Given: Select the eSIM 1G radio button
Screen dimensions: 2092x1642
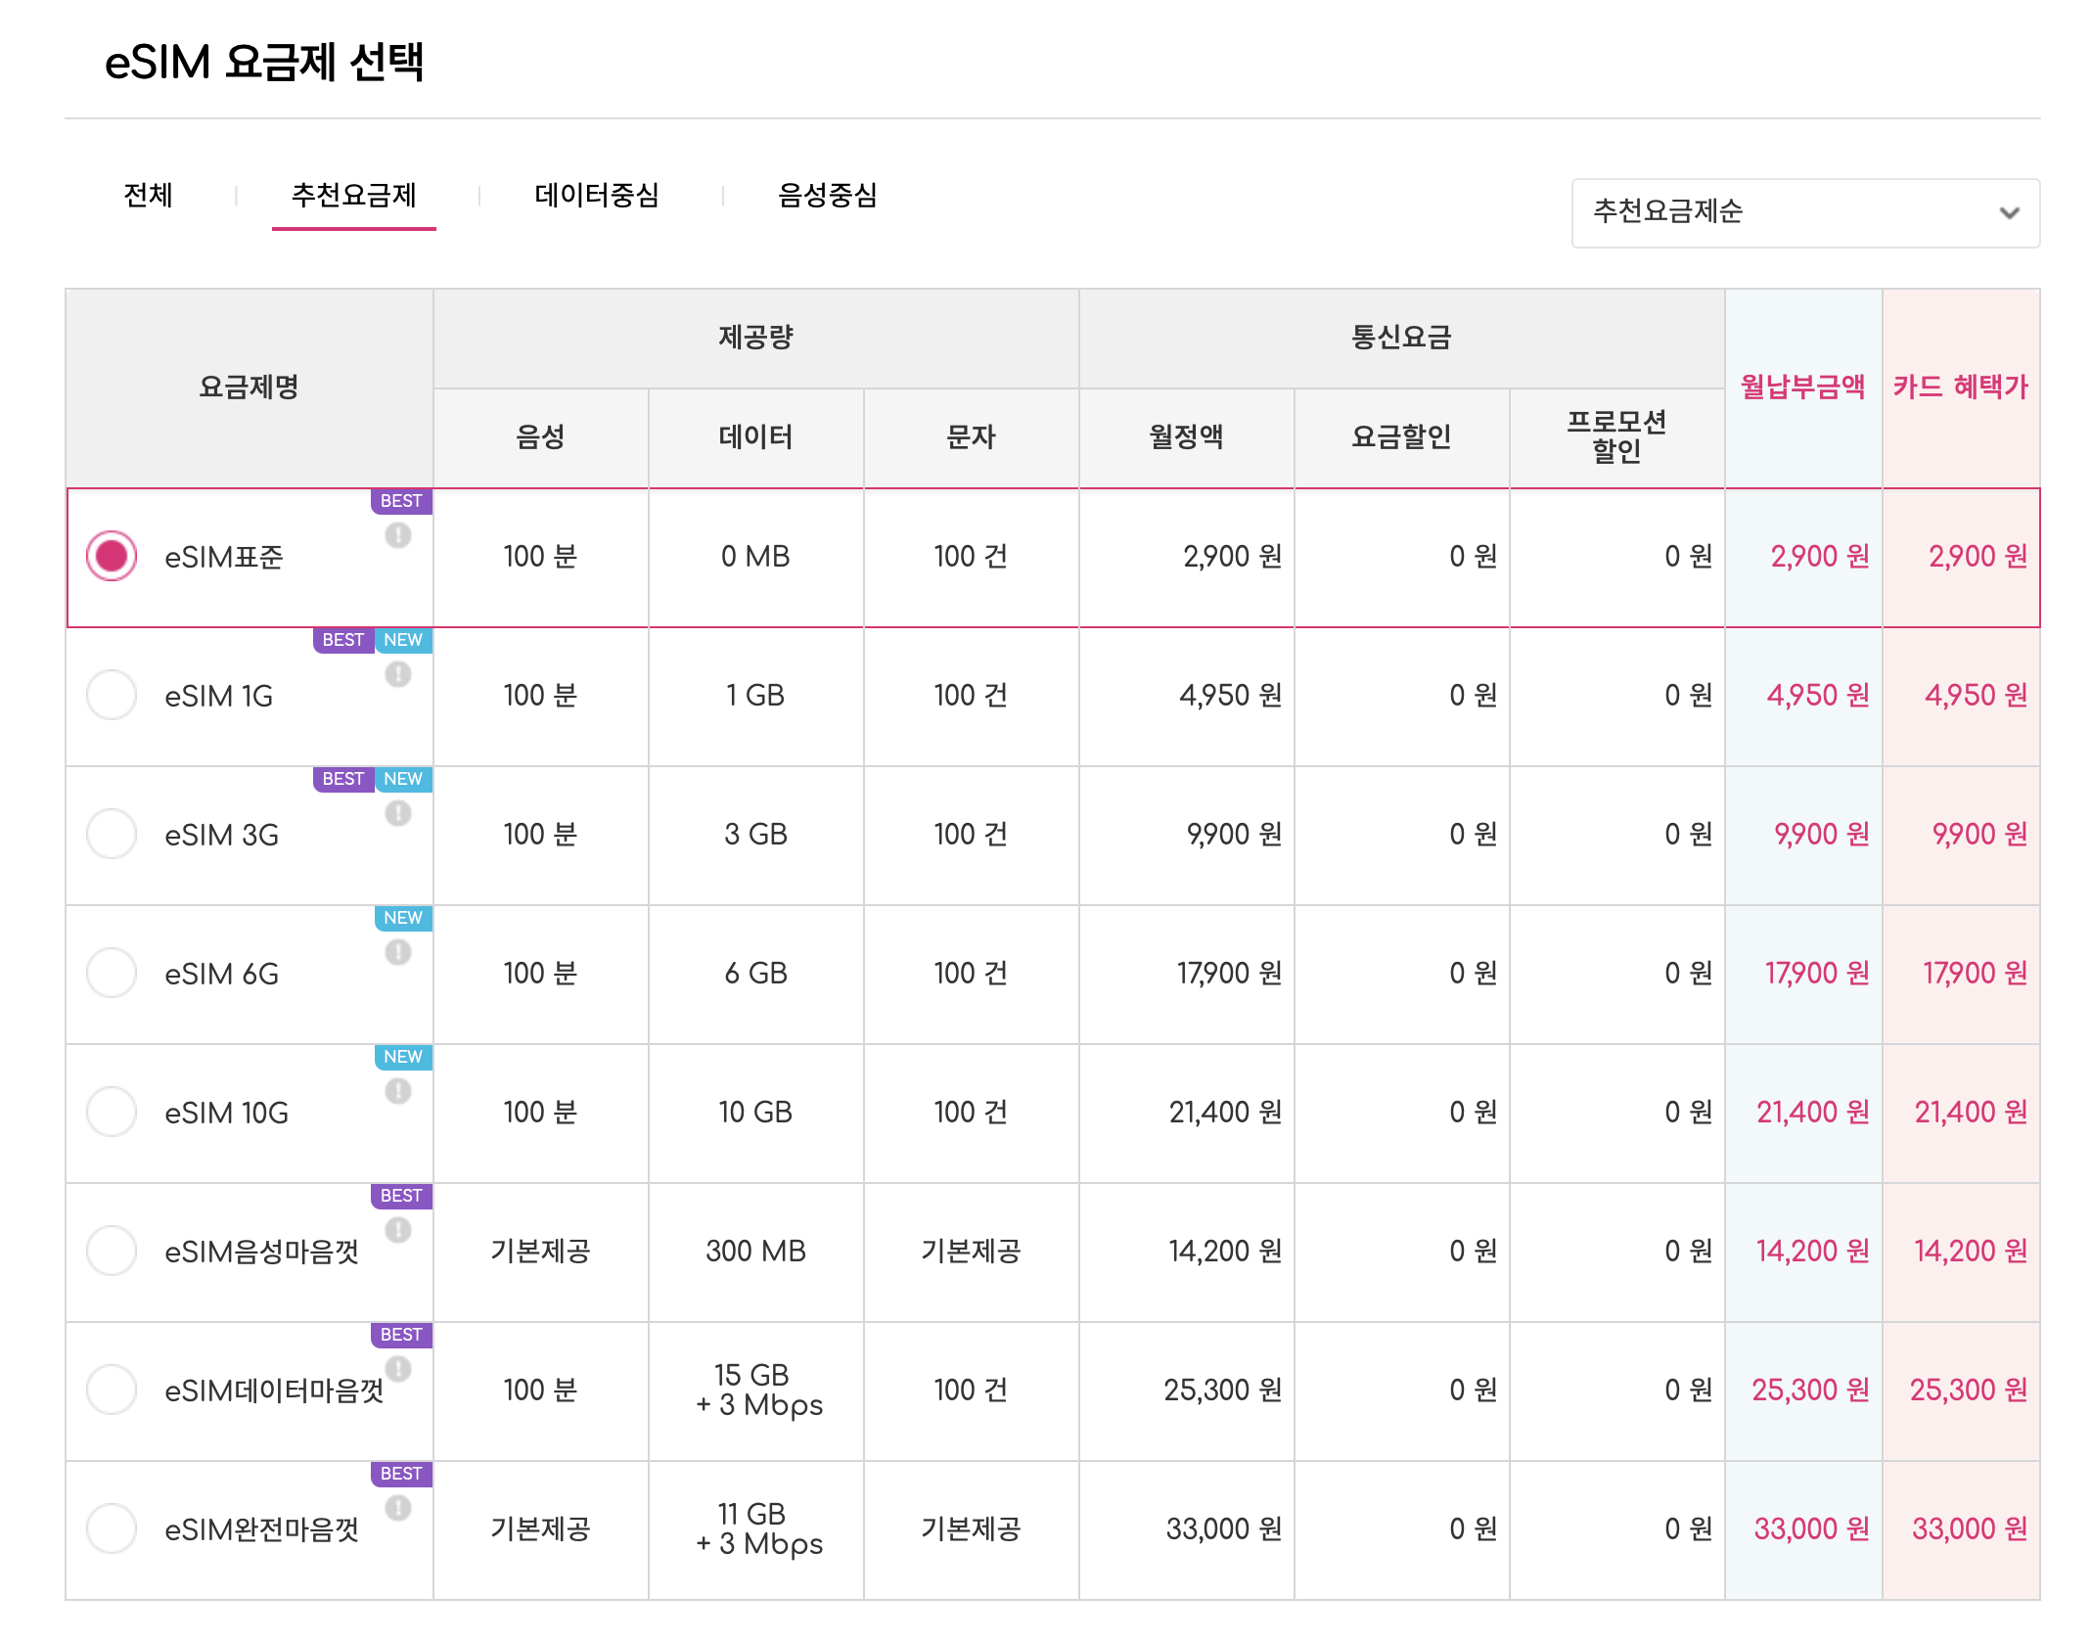Looking at the screenshot, I should pos(112,695).
